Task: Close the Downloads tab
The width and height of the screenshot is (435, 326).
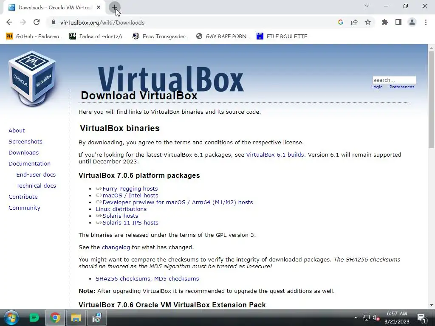Action: [99, 8]
